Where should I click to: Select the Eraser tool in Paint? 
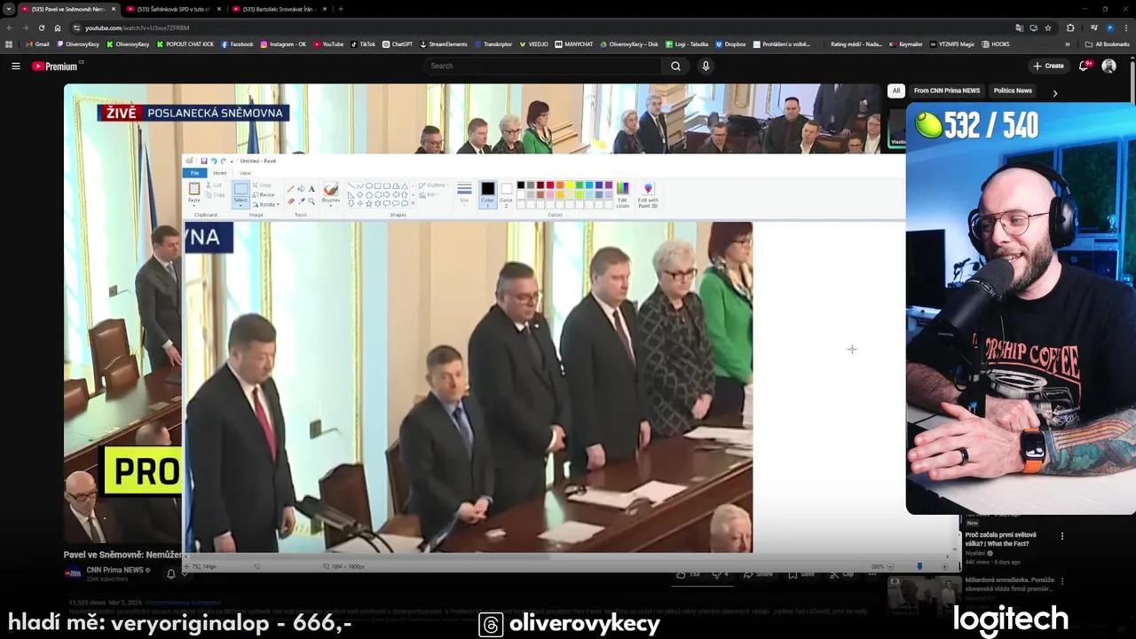point(290,201)
